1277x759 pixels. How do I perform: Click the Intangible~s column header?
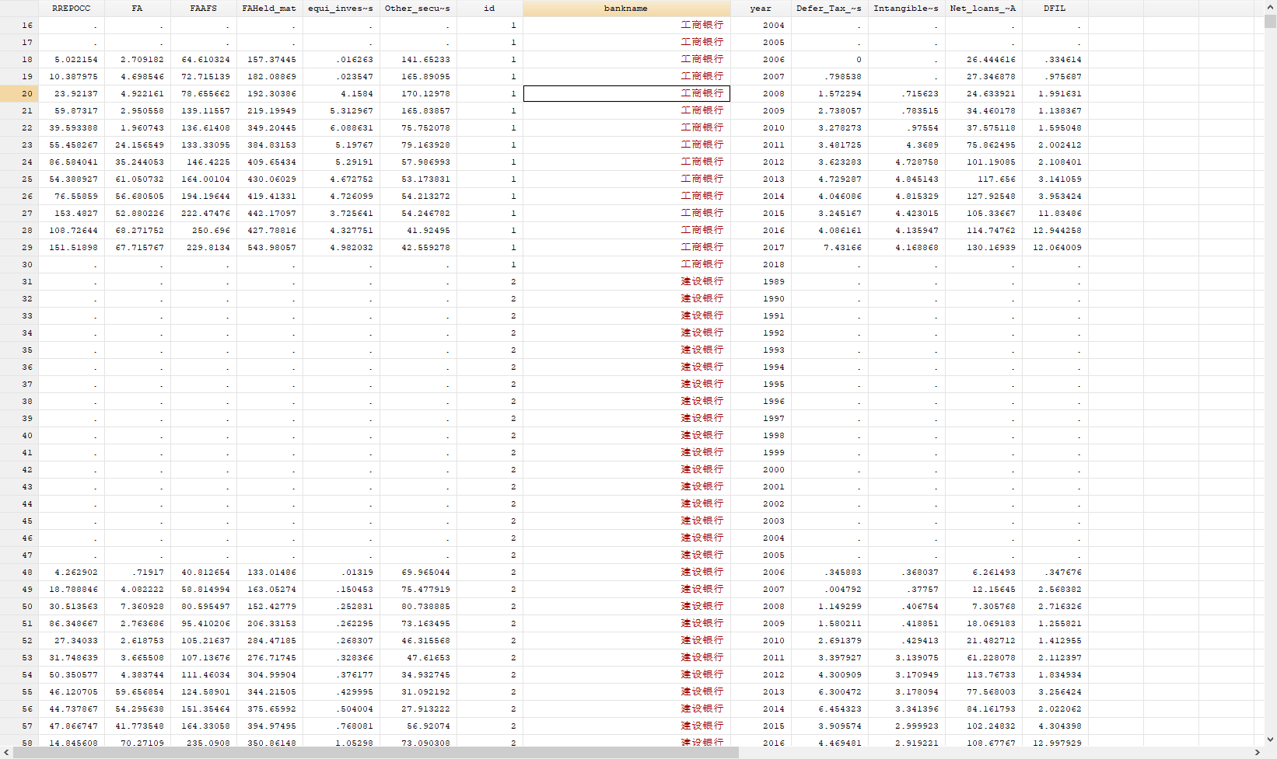(x=906, y=9)
